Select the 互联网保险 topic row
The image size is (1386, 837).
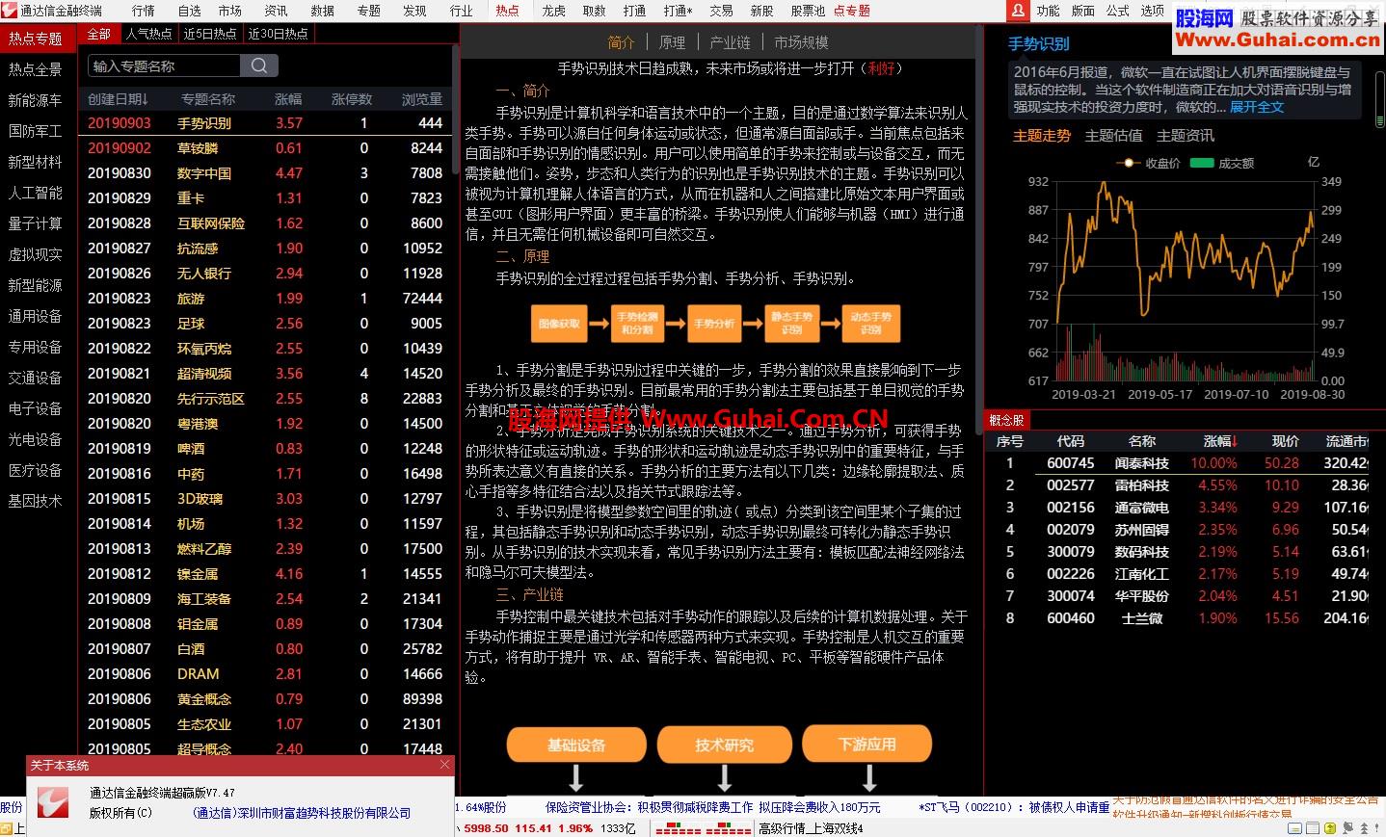tap(264, 223)
